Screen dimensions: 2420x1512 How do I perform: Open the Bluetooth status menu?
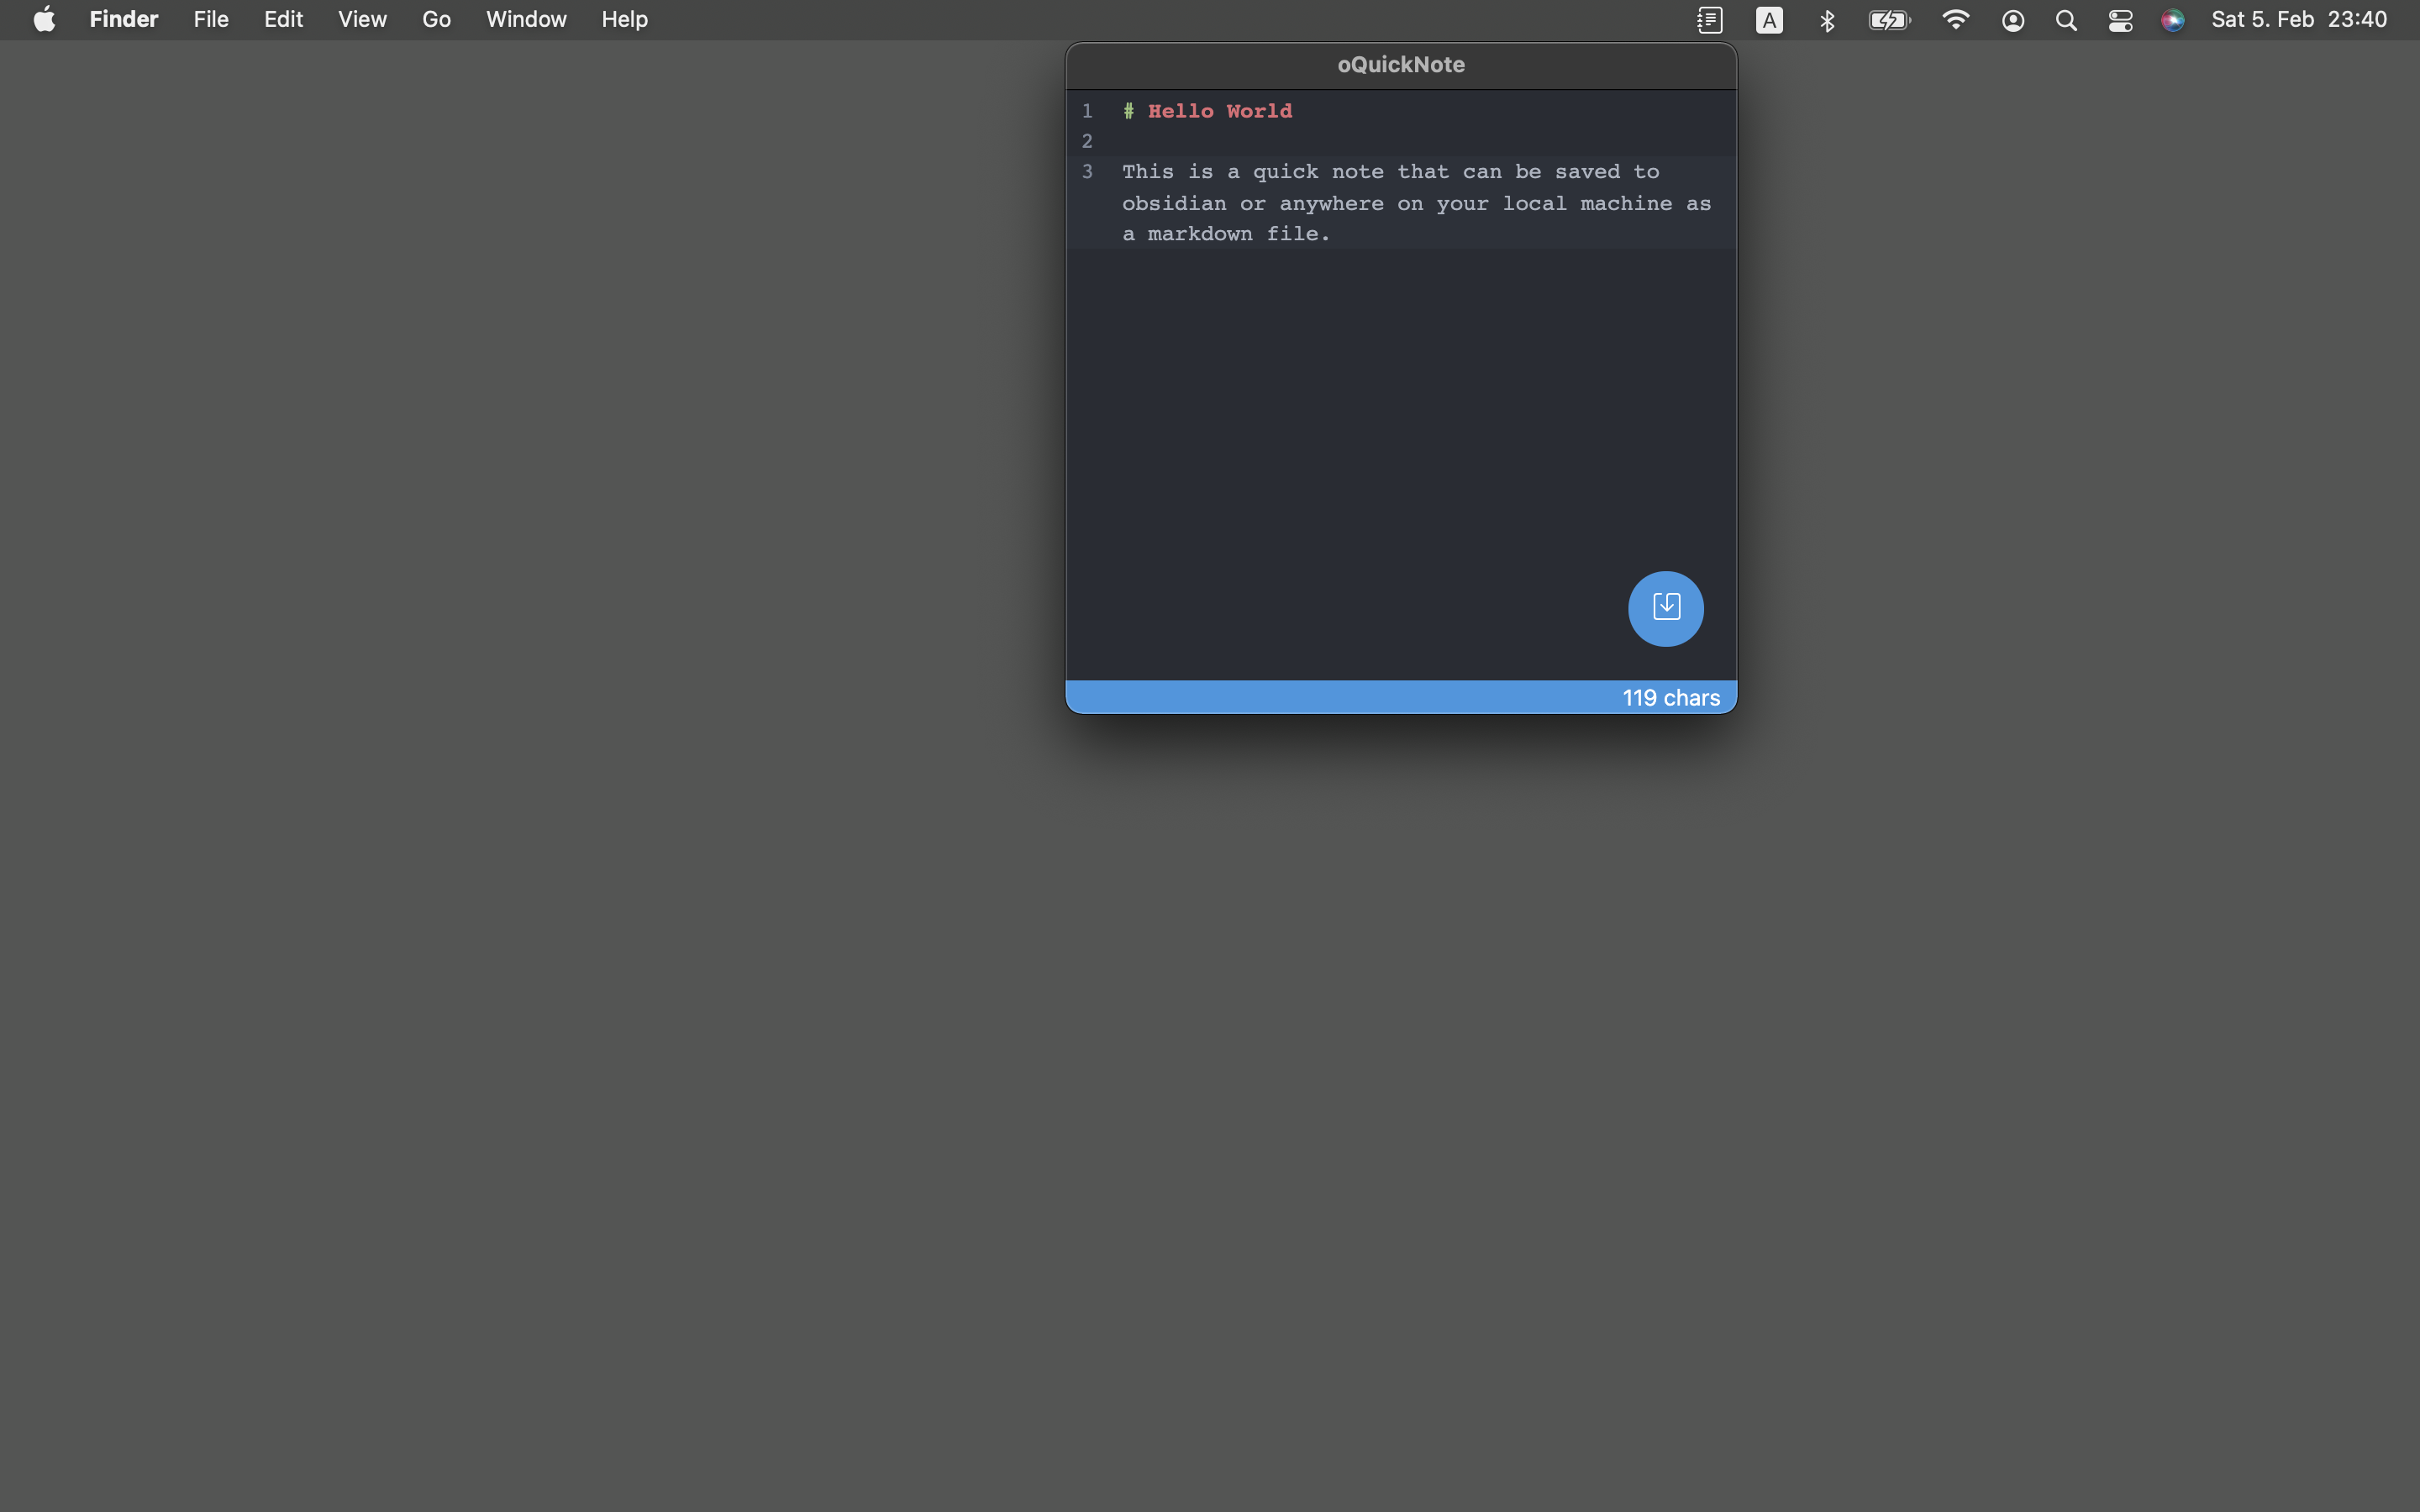coord(1827,20)
